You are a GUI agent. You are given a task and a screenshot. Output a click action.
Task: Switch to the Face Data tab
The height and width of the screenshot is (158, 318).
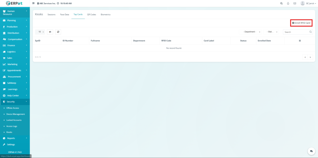coord(64,15)
